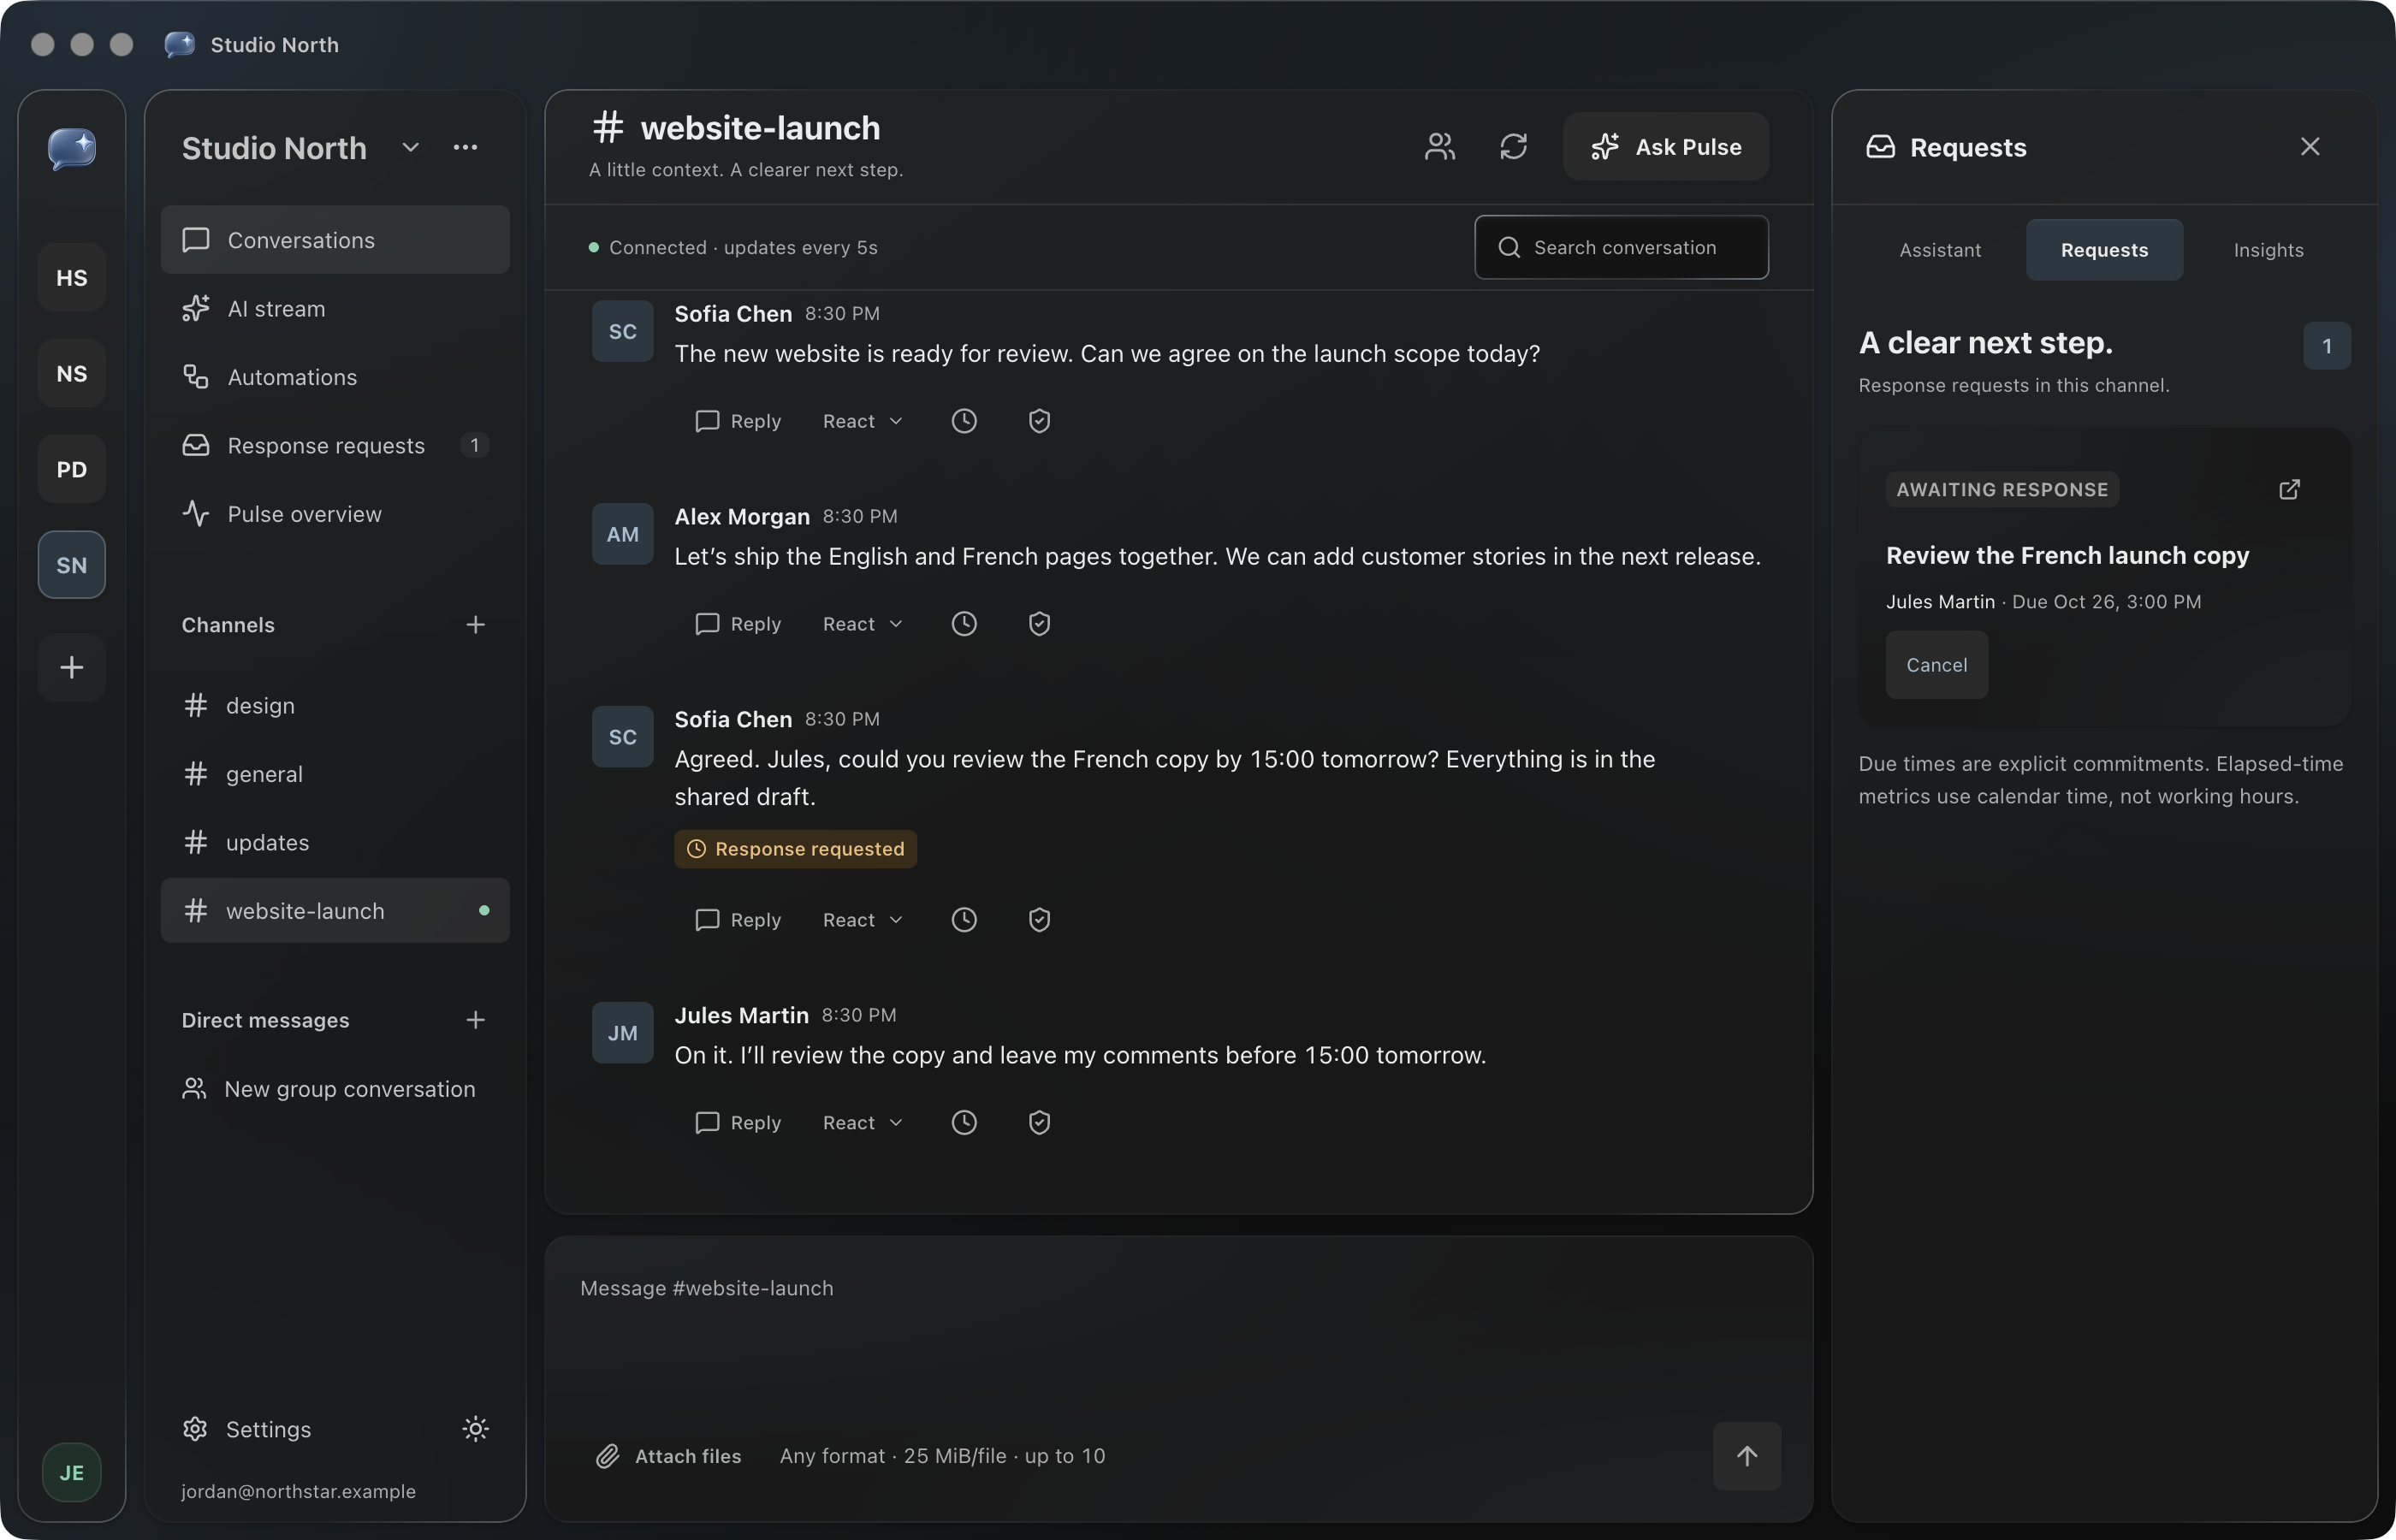Start a new direct message with plus
This screenshot has height=1540, width=2396.
click(x=475, y=1020)
